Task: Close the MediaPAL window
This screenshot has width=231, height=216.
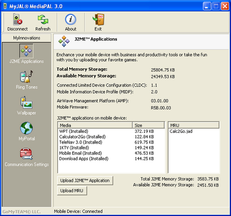Action: (225, 6)
